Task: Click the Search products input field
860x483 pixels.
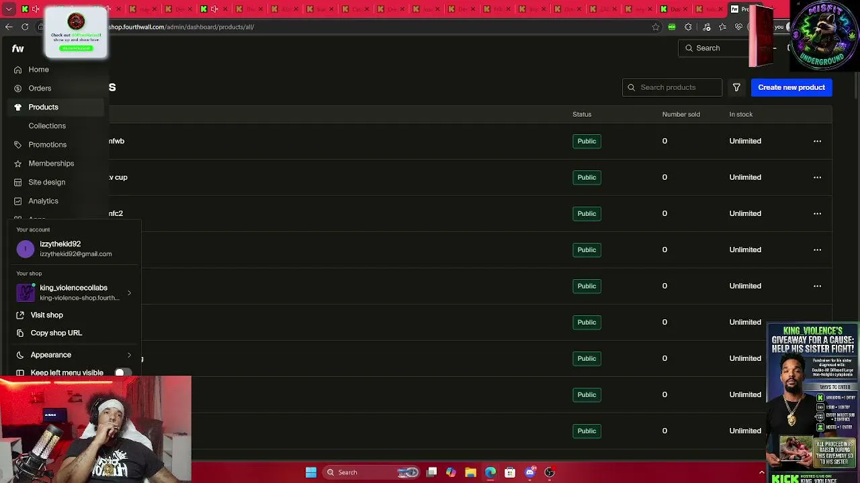Action: (672, 87)
